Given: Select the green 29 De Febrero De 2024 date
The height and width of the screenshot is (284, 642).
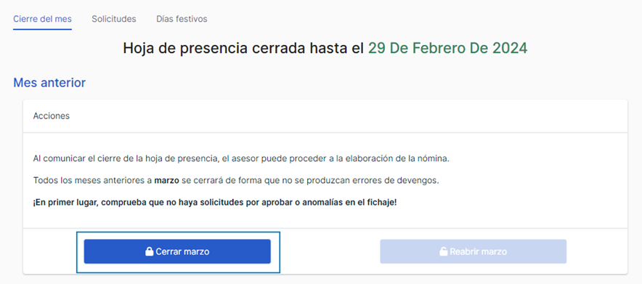Looking at the screenshot, I should 447,48.
